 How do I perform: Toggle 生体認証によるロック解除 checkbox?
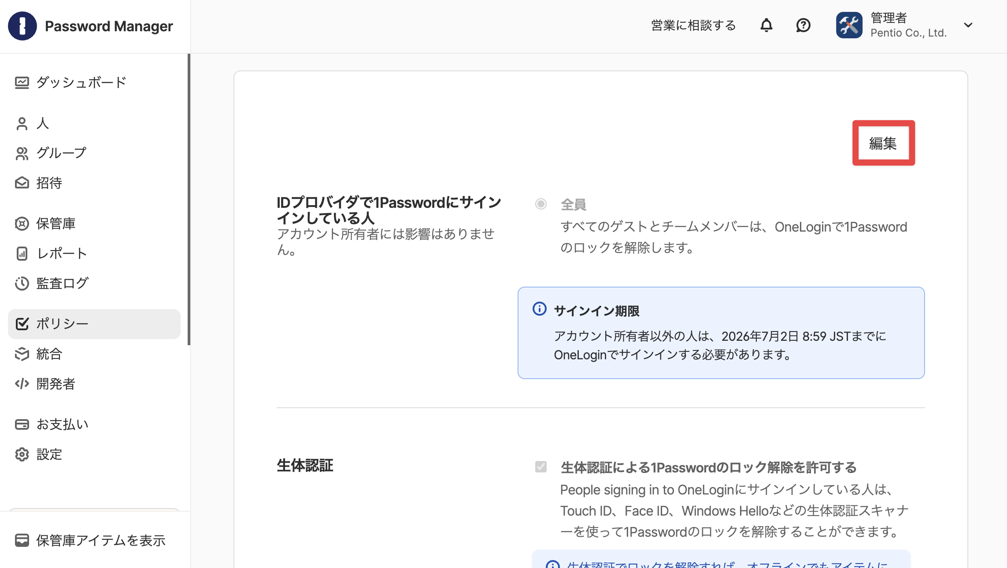coord(541,467)
